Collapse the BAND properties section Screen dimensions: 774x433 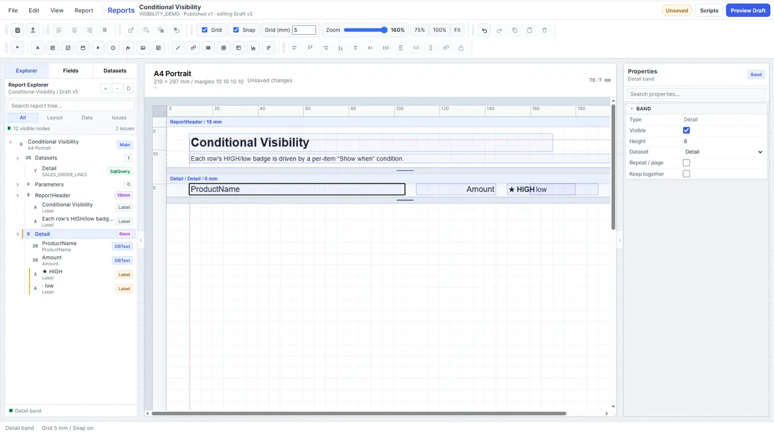point(631,108)
